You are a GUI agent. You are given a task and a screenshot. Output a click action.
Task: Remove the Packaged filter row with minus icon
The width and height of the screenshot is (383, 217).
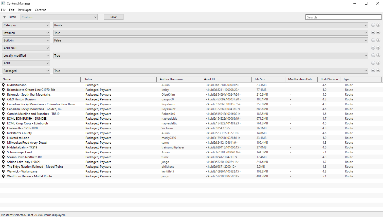click(373, 71)
